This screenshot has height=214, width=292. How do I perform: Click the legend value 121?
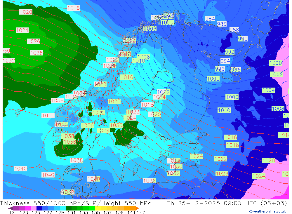pos(13,212)
